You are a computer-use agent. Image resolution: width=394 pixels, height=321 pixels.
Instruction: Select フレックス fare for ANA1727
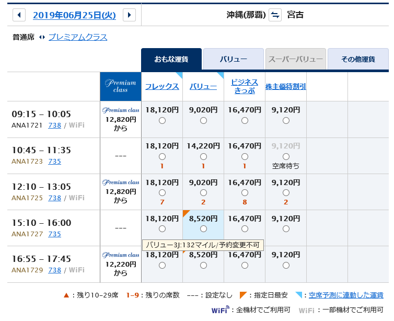[x=163, y=229]
